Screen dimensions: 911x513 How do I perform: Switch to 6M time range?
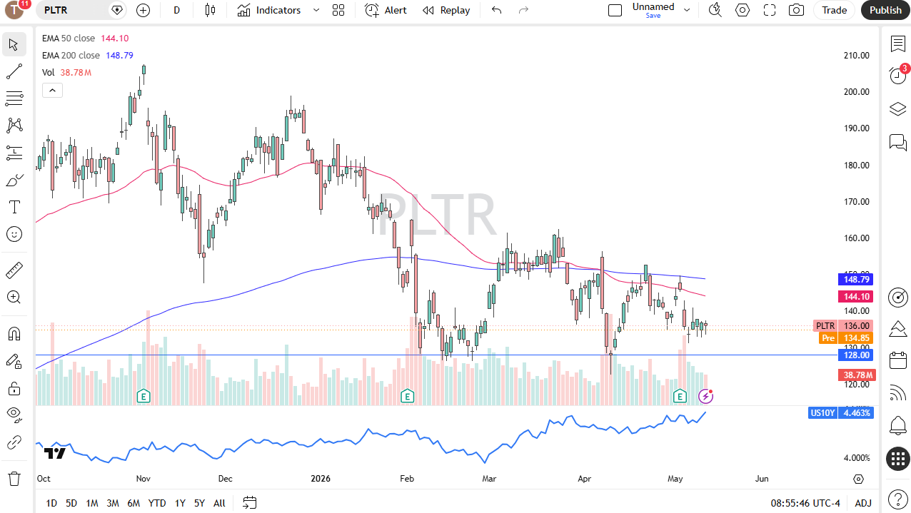click(x=134, y=503)
